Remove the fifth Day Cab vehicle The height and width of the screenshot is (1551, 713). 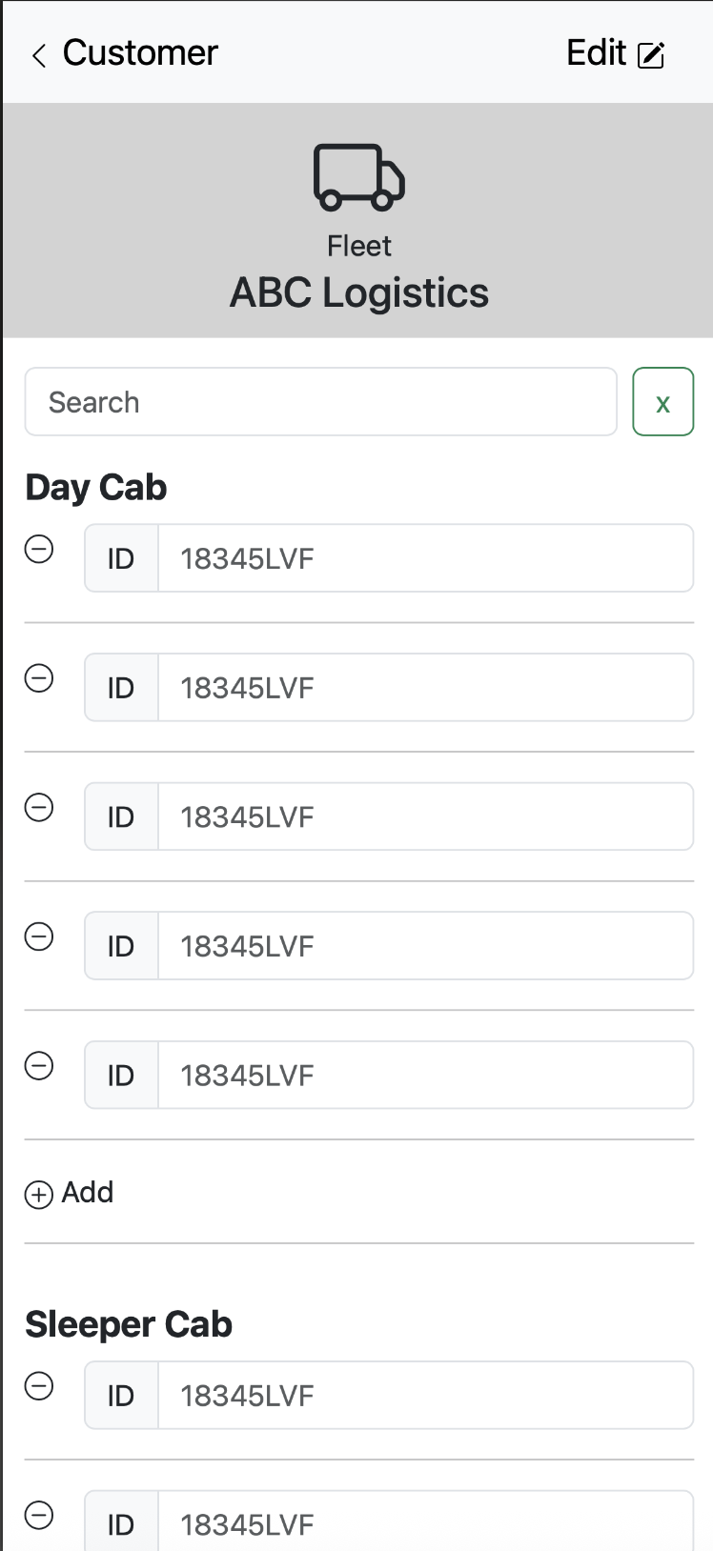point(39,1066)
